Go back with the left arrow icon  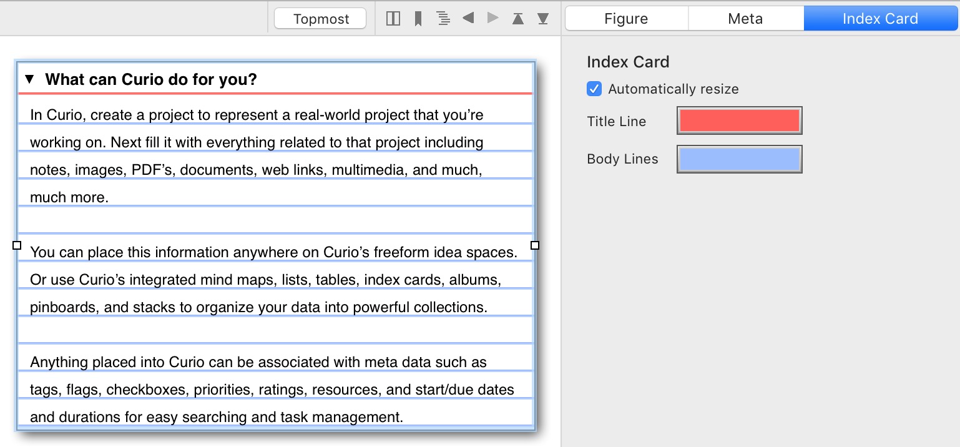[x=468, y=19]
